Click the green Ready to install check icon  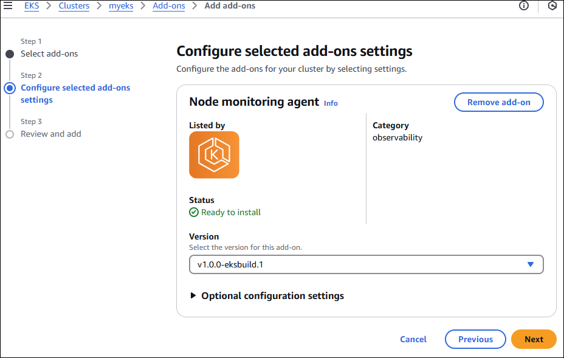pos(193,212)
